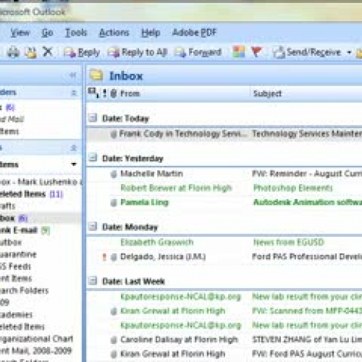
Task: Click the Reply button
Action: (82, 52)
